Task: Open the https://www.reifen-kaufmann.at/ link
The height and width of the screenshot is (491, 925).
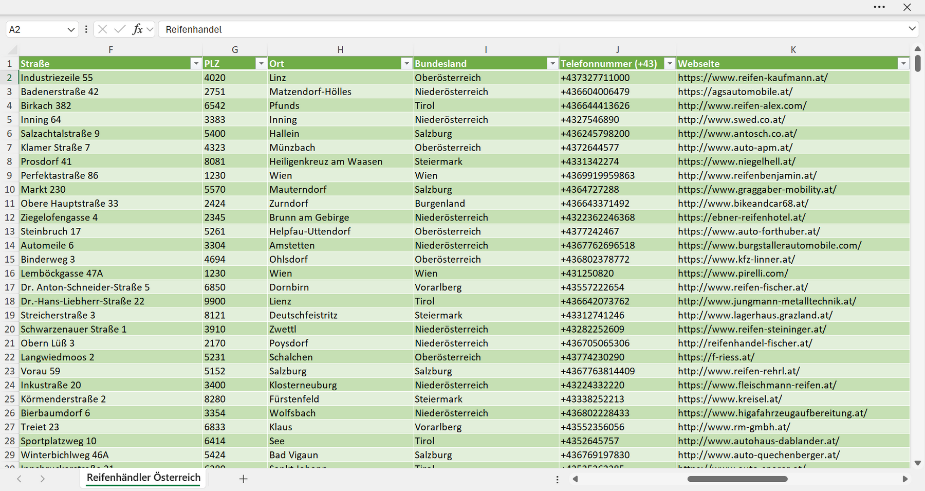Action: 753,78
